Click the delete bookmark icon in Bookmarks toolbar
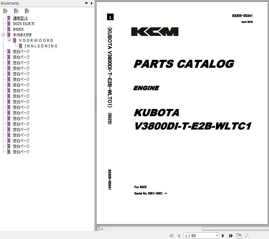Viewport: 269px width, 239px height. click(5, 11)
